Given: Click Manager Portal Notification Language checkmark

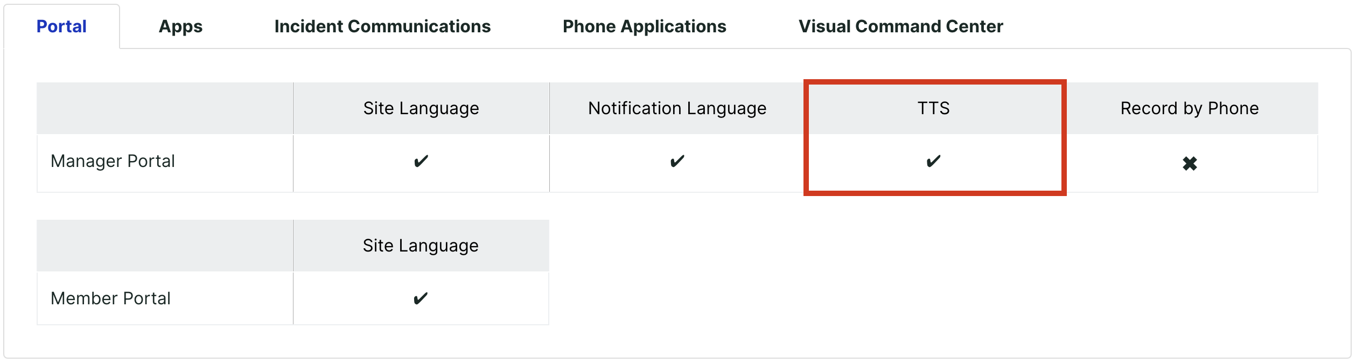Looking at the screenshot, I should pos(677,161).
